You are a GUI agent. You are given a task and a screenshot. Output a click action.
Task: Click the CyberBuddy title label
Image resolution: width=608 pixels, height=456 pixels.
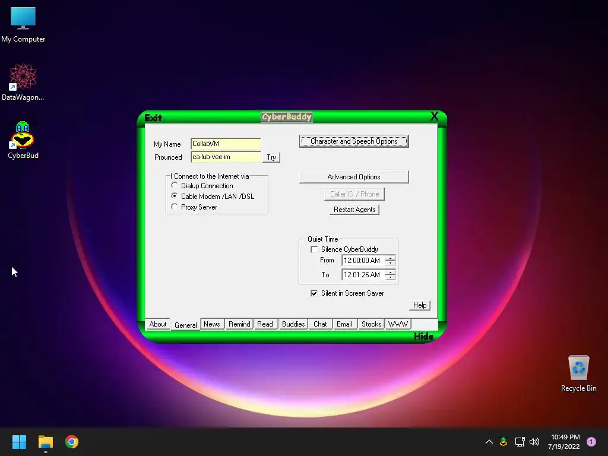(287, 117)
